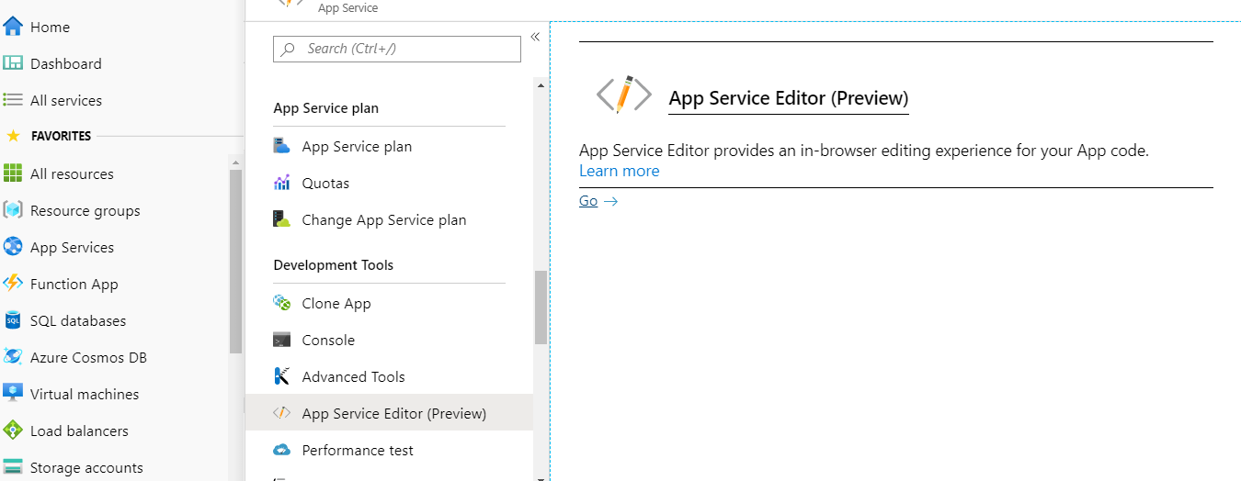This screenshot has width=1241, height=481.
Task: Click the Azure Cosmos DB icon
Action: tap(13, 357)
